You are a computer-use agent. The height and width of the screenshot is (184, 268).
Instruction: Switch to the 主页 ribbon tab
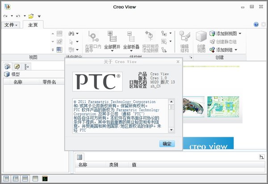point(33,25)
